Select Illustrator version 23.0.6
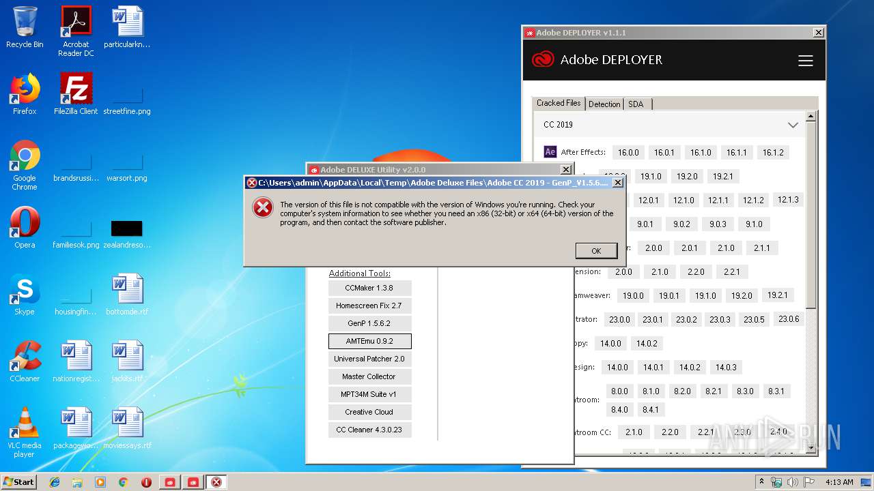 [x=789, y=318]
